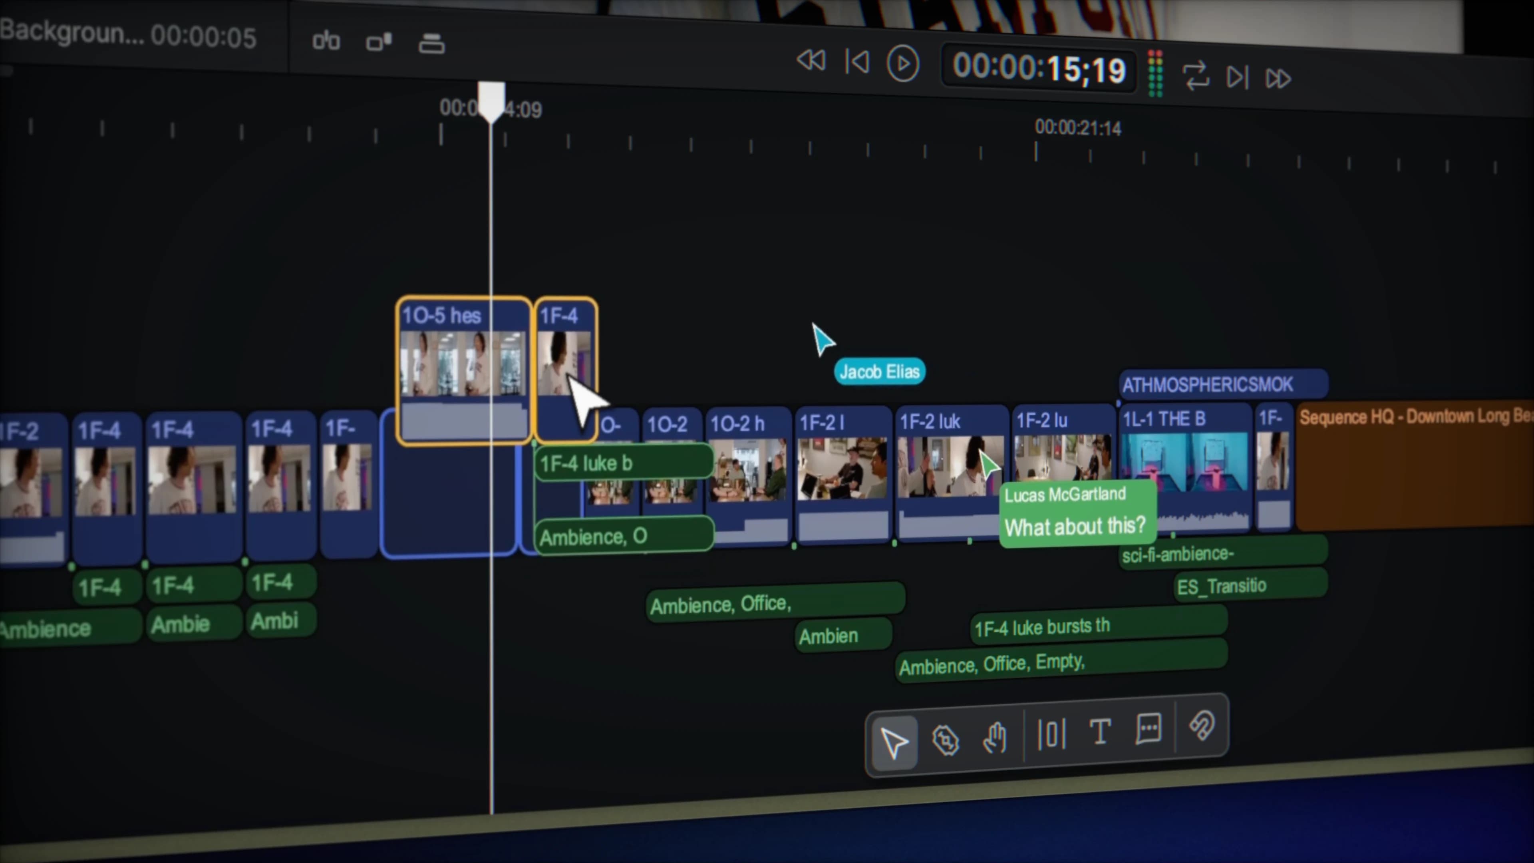
Task: Click the fast forward button
Action: coord(1278,79)
